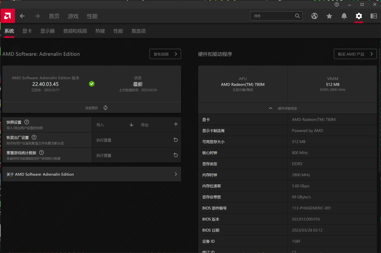
Task: Switch to the 显卡 tab
Action: coord(27,31)
